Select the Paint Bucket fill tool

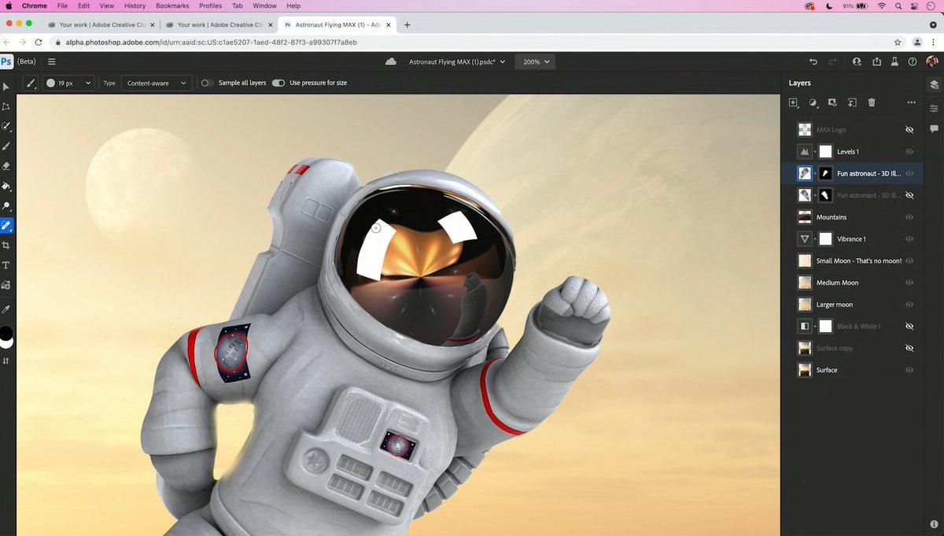point(6,187)
